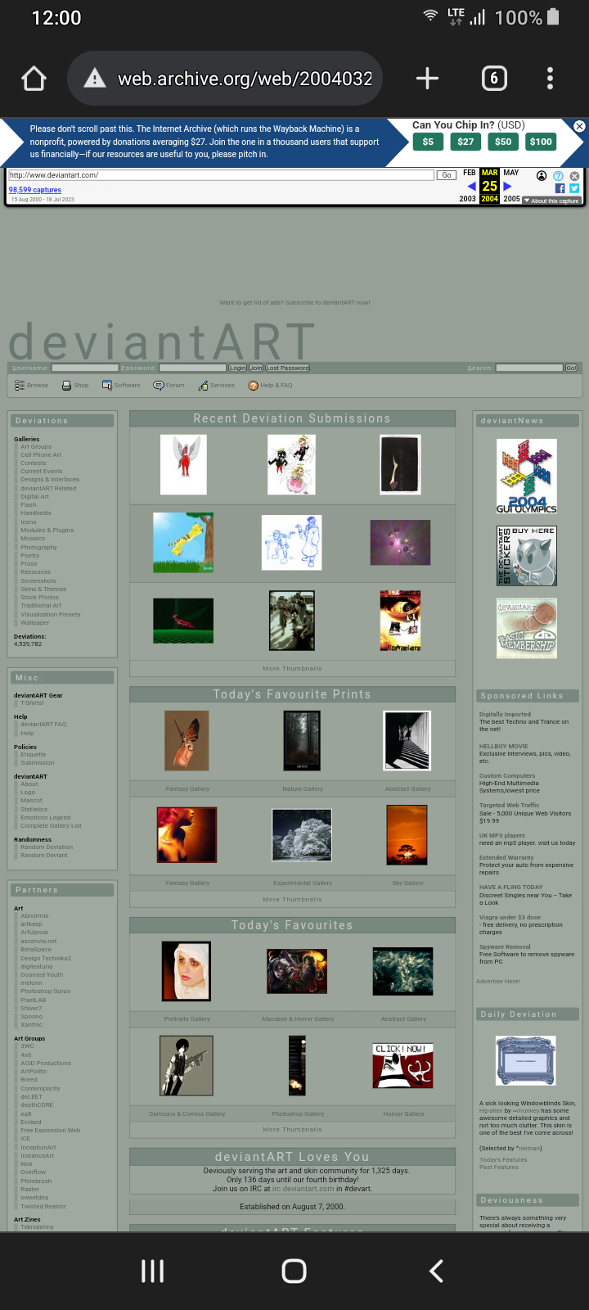Viewport: 589px width, 1310px height.
Task: Open the Browse menu item
Action: click(x=32, y=385)
